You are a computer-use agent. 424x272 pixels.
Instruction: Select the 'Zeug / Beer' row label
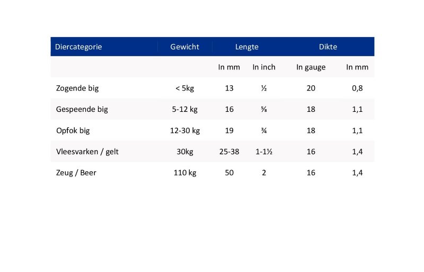76,172
